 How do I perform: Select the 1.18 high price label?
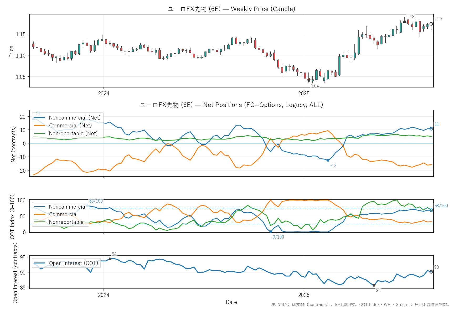[x=411, y=17]
